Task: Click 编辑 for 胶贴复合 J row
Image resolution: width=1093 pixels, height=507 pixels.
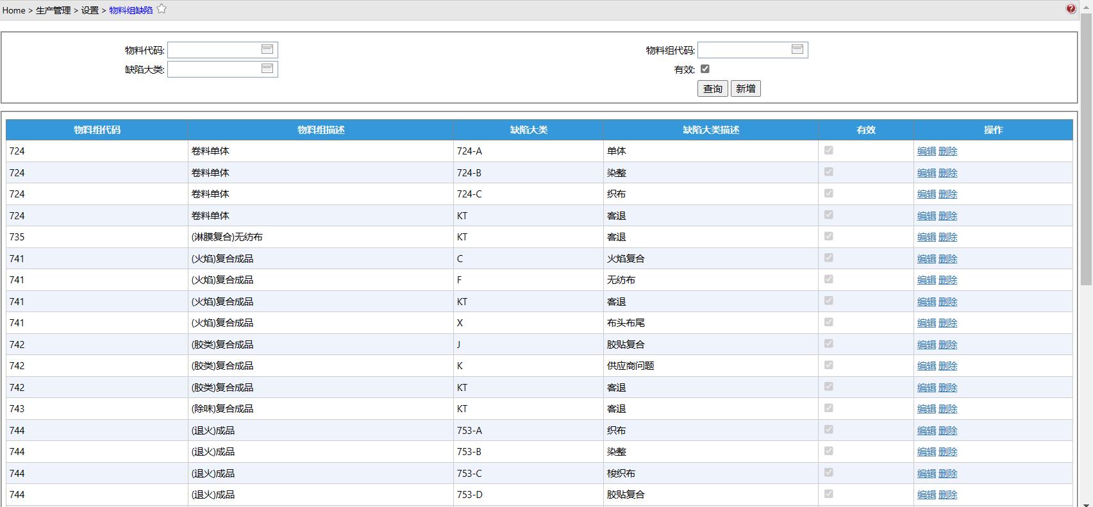Action: [x=926, y=345]
